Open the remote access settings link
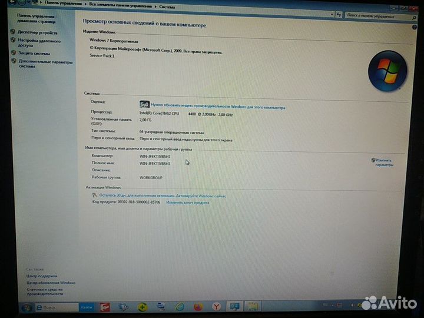The height and width of the screenshot is (318, 424). coord(39,42)
